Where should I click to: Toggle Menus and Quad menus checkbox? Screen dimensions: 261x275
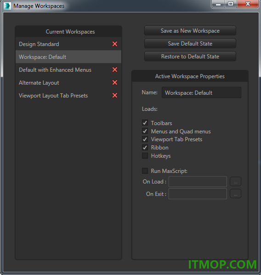pos(145,131)
